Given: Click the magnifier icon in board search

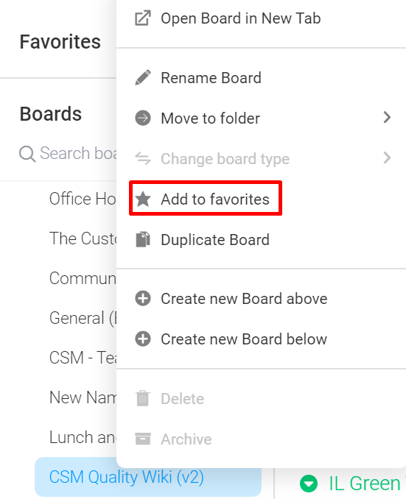Looking at the screenshot, I should click(27, 154).
